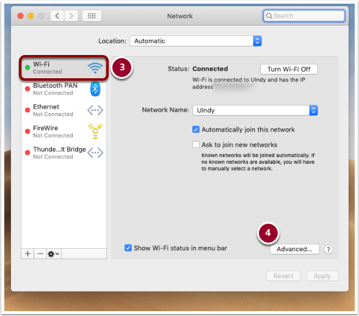Click the Turn Wi-Fi Off button
359x316 pixels.
tap(289, 69)
